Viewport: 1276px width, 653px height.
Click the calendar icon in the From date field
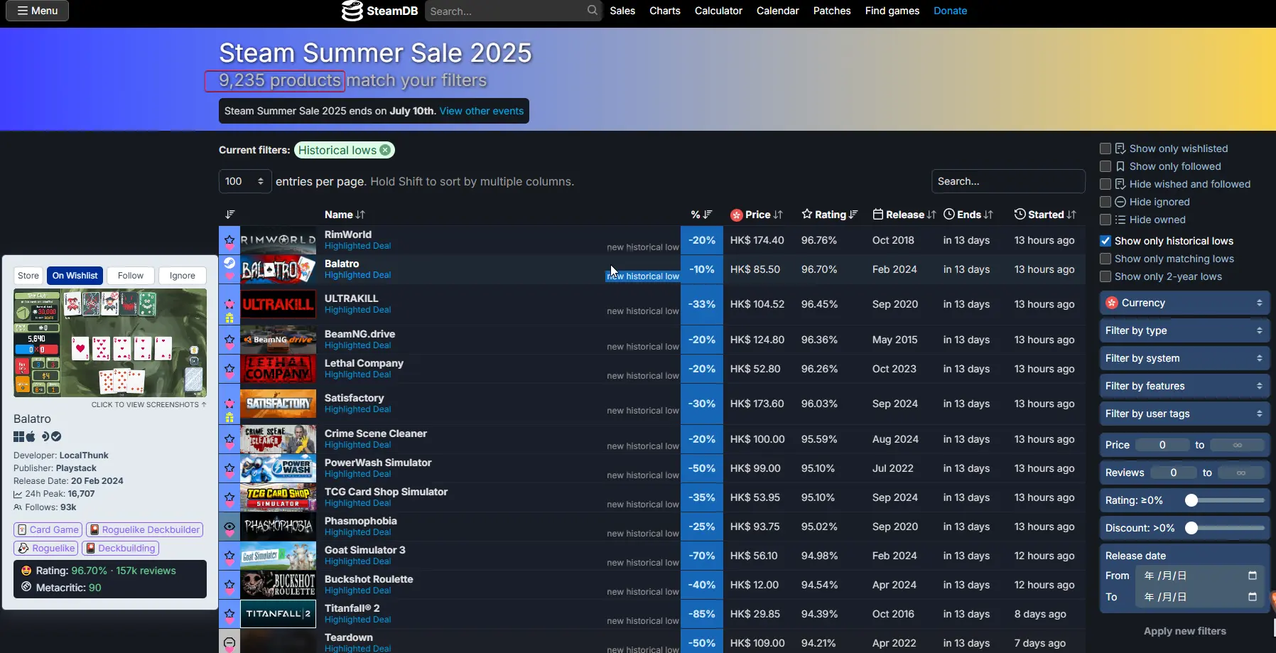pyautogui.click(x=1253, y=576)
